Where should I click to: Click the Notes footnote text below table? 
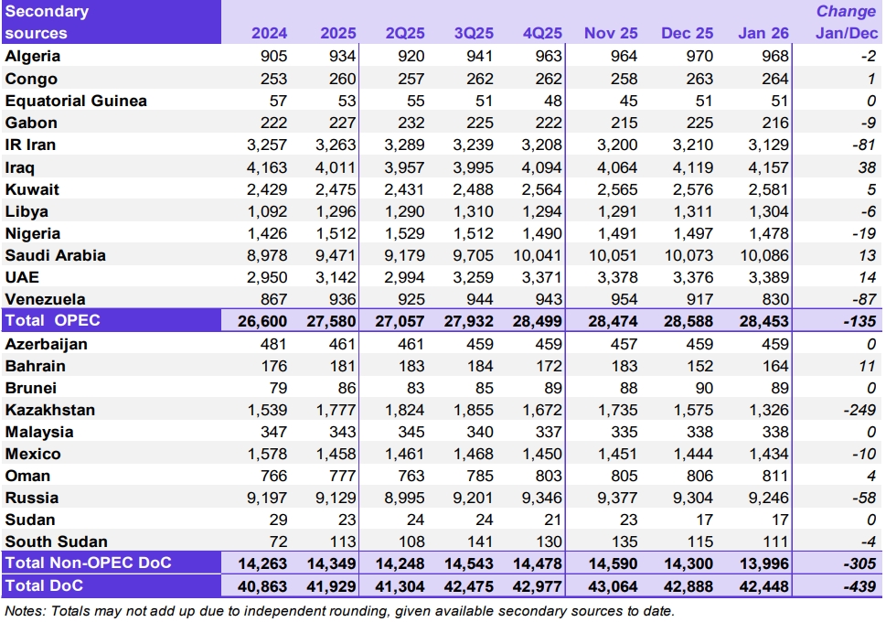[338, 610]
